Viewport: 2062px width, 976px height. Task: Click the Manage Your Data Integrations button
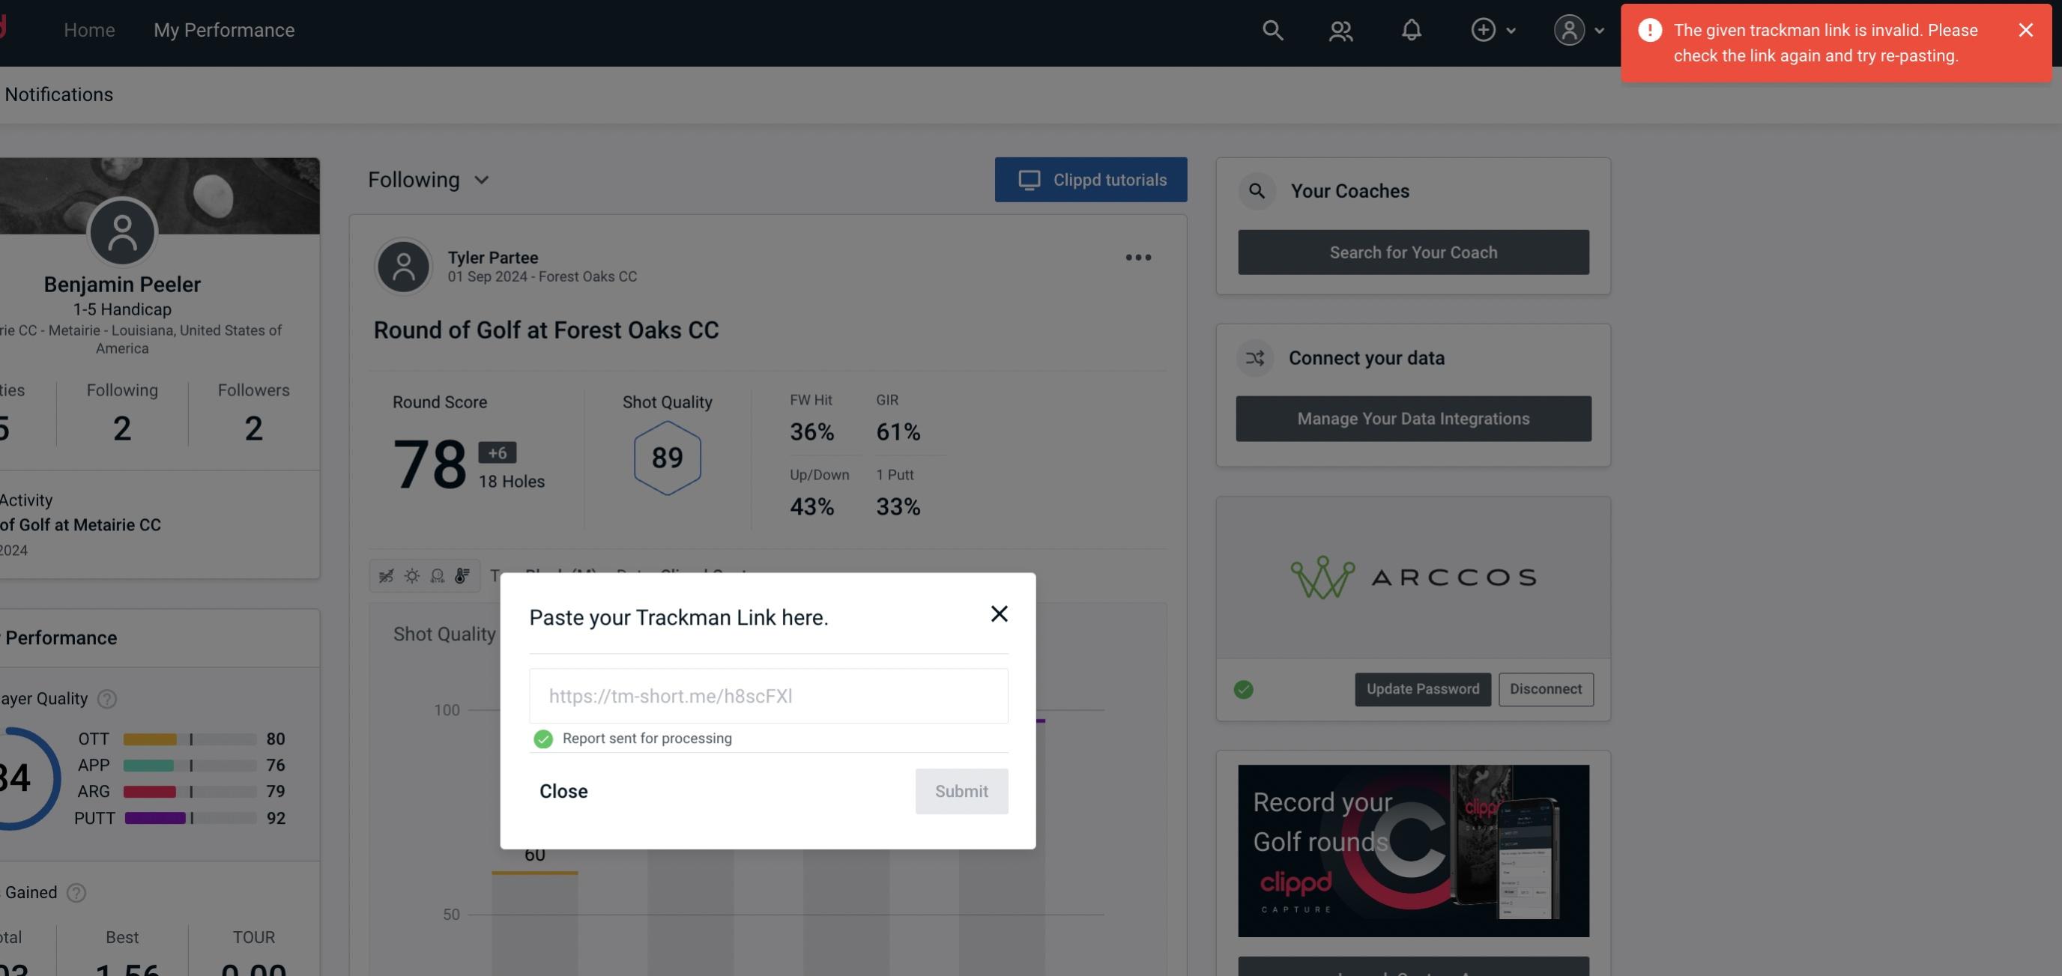pyautogui.click(x=1412, y=418)
